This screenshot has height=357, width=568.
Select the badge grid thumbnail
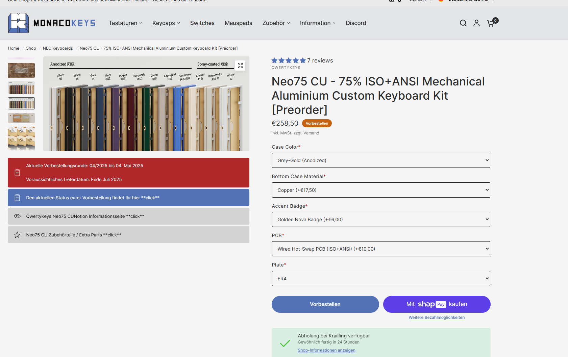click(x=21, y=138)
